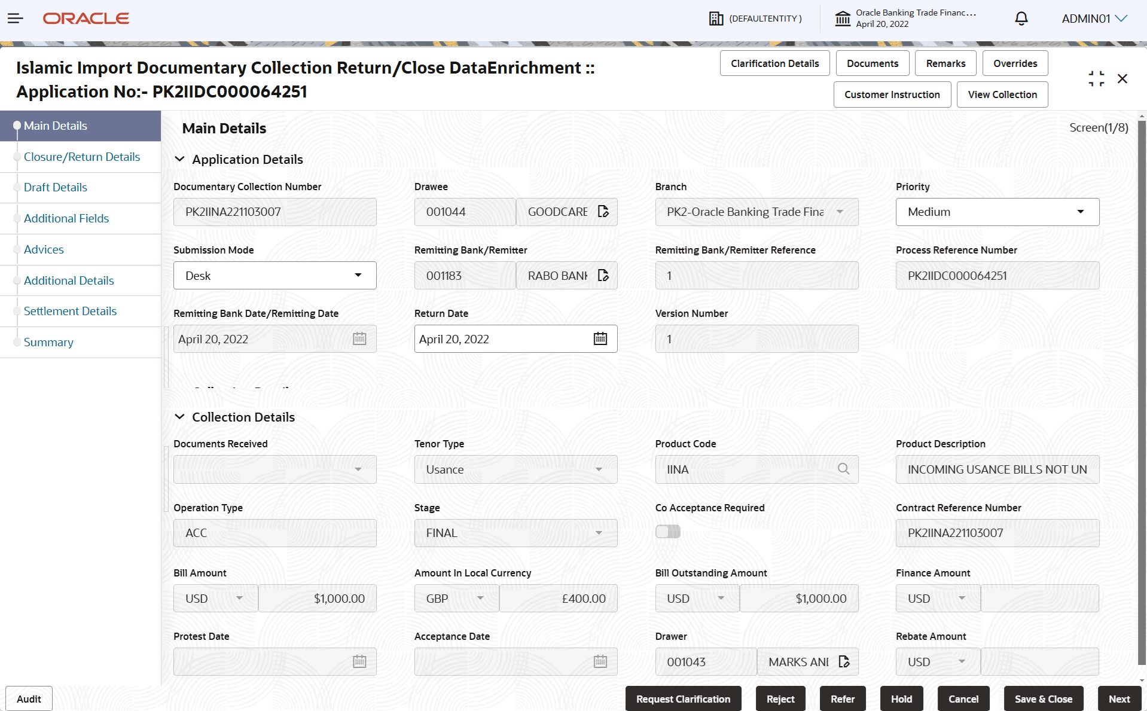View Drawer MARKS details icon
This screenshot has width=1147, height=711.
844,662
